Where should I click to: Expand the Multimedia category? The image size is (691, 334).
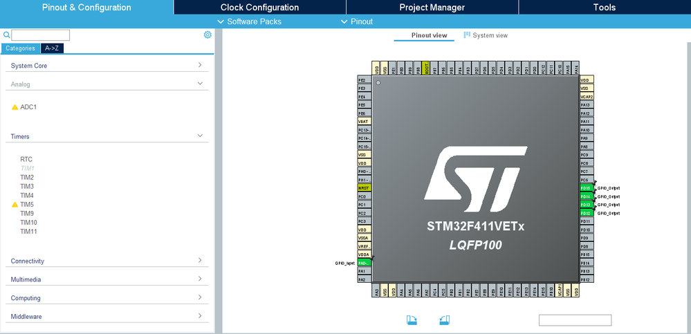pyautogui.click(x=107, y=279)
